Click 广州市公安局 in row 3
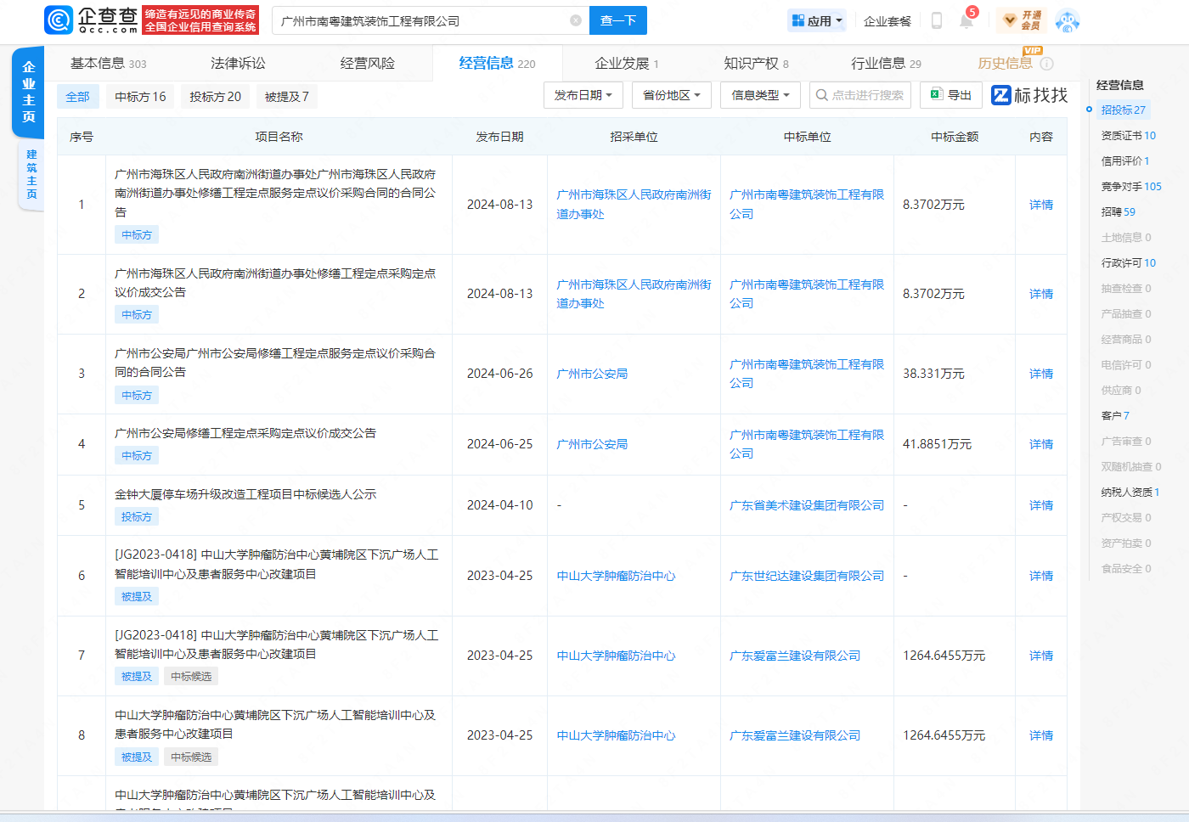Screen dimensions: 1189x822 592,374
